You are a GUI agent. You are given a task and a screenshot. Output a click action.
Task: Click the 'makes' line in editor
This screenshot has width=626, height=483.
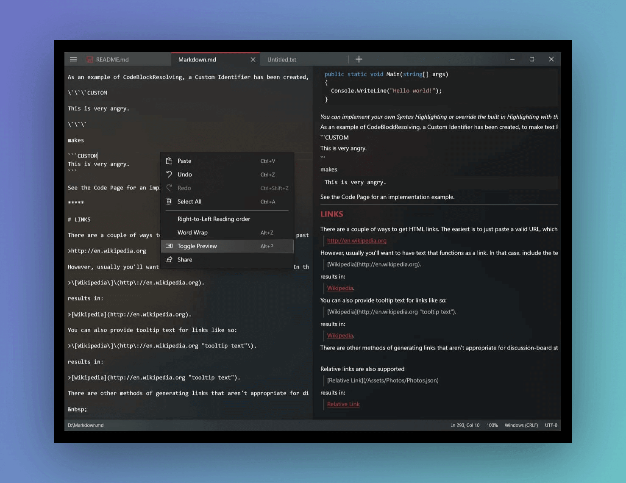pyautogui.click(x=76, y=140)
